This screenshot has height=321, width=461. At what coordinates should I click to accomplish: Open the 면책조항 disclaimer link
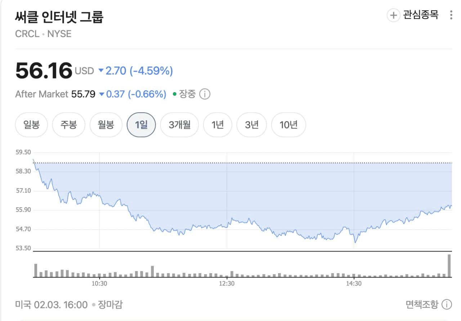tap(422, 304)
